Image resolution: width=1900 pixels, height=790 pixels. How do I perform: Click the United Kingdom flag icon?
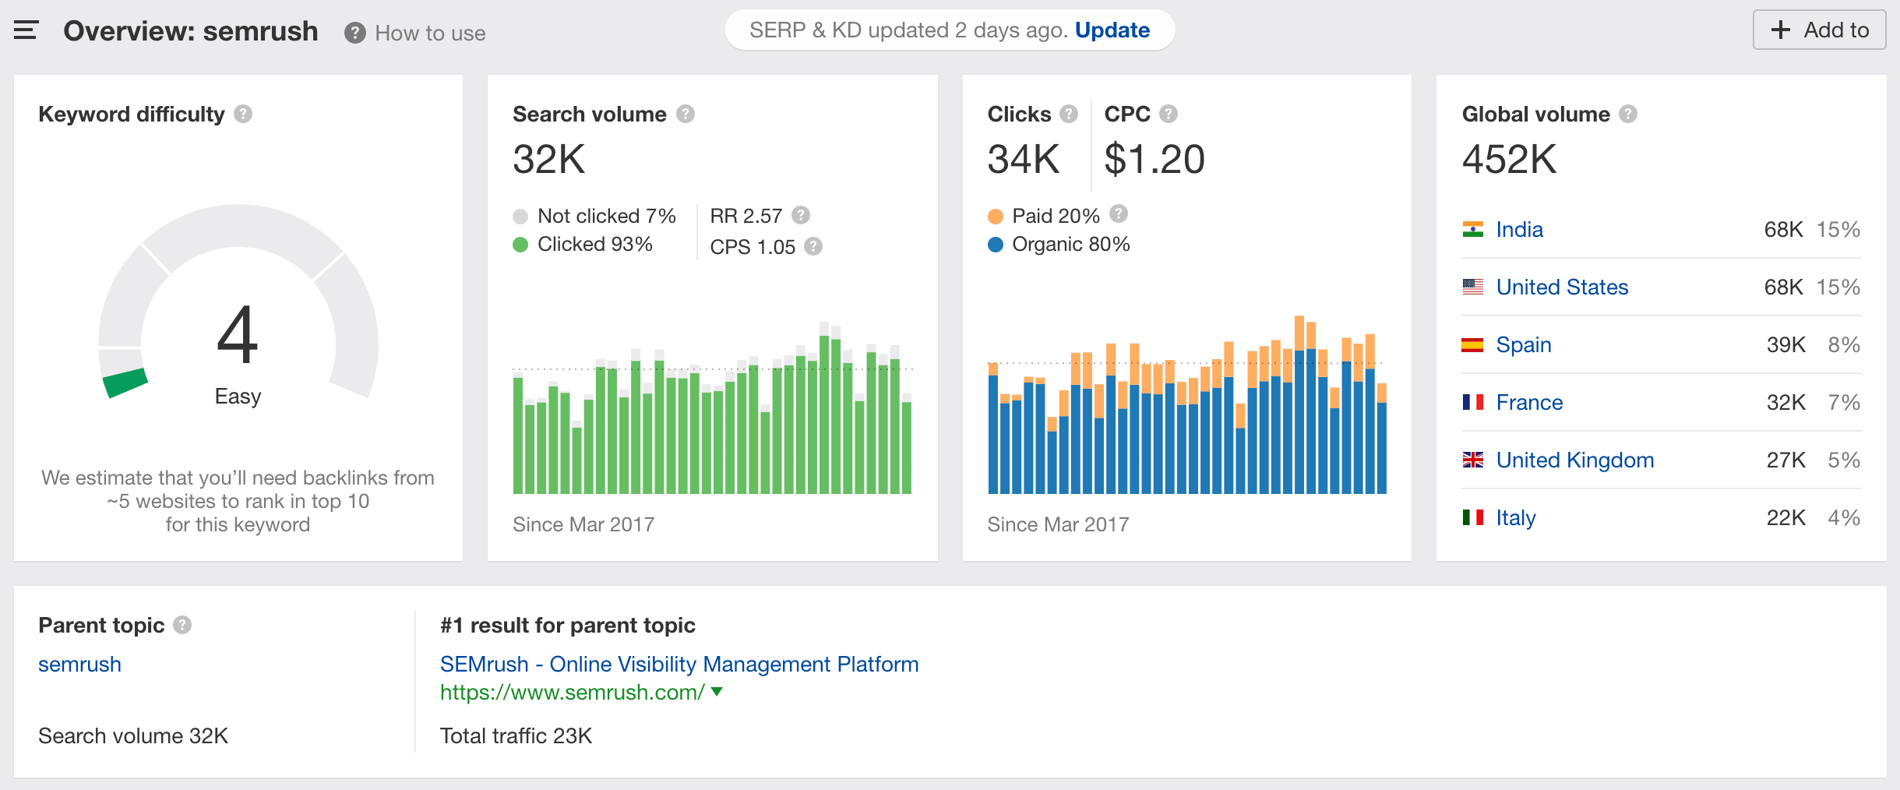(x=1472, y=460)
